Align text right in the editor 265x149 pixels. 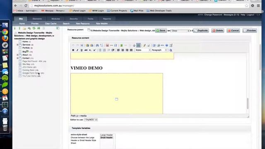pos(127,50)
